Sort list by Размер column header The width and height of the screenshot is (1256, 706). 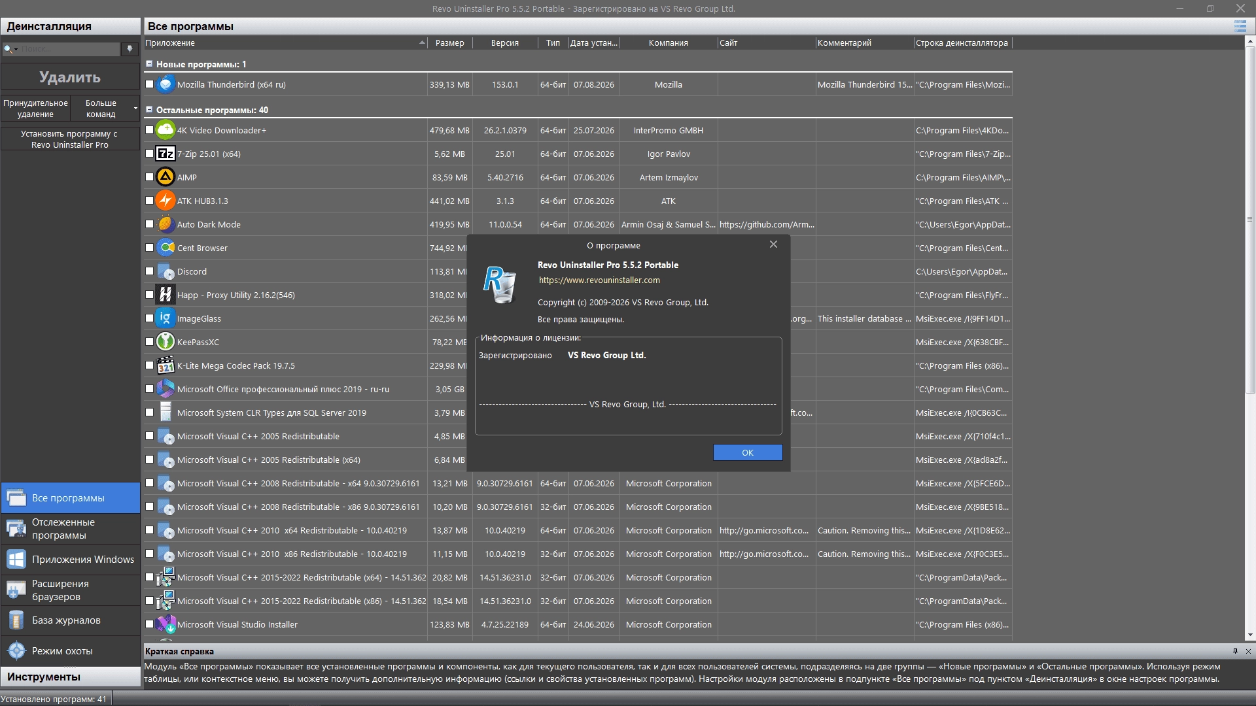[450, 43]
